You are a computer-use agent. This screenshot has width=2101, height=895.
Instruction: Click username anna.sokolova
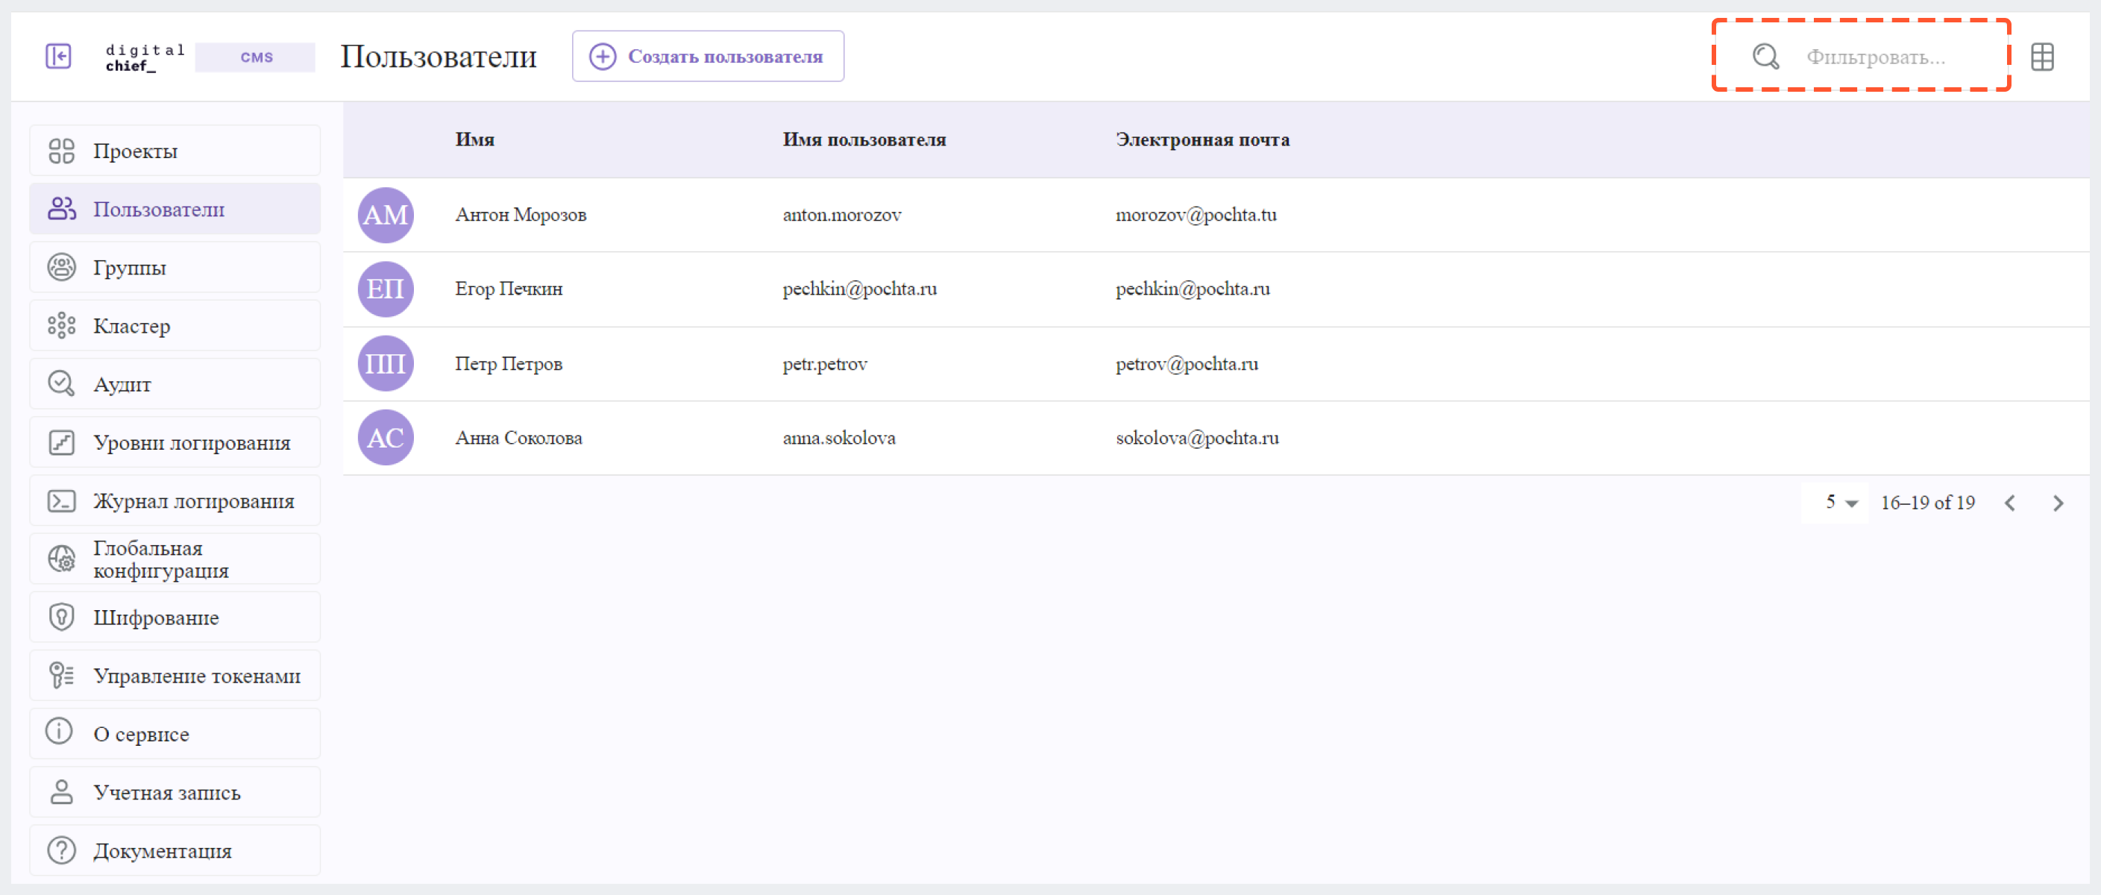838,438
